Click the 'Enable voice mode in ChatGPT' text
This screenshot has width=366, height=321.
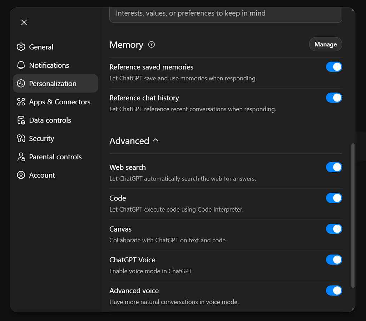150,271
